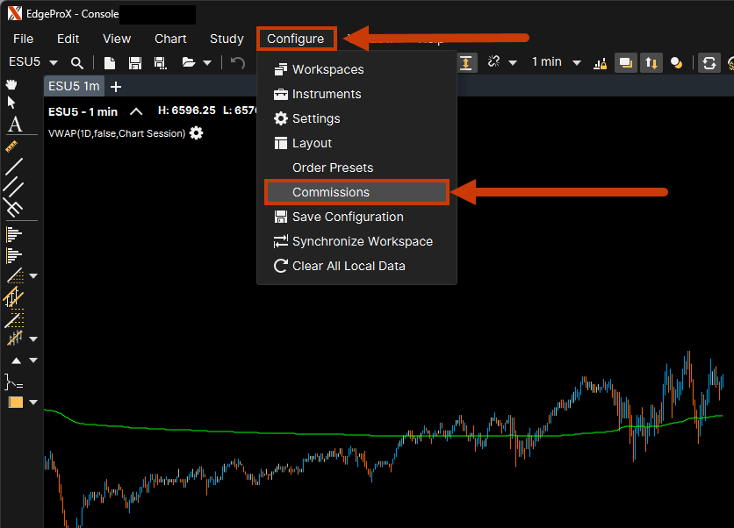Open the Study menu
The width and height of the screenshot is (734, 528).
coord(227,39)
